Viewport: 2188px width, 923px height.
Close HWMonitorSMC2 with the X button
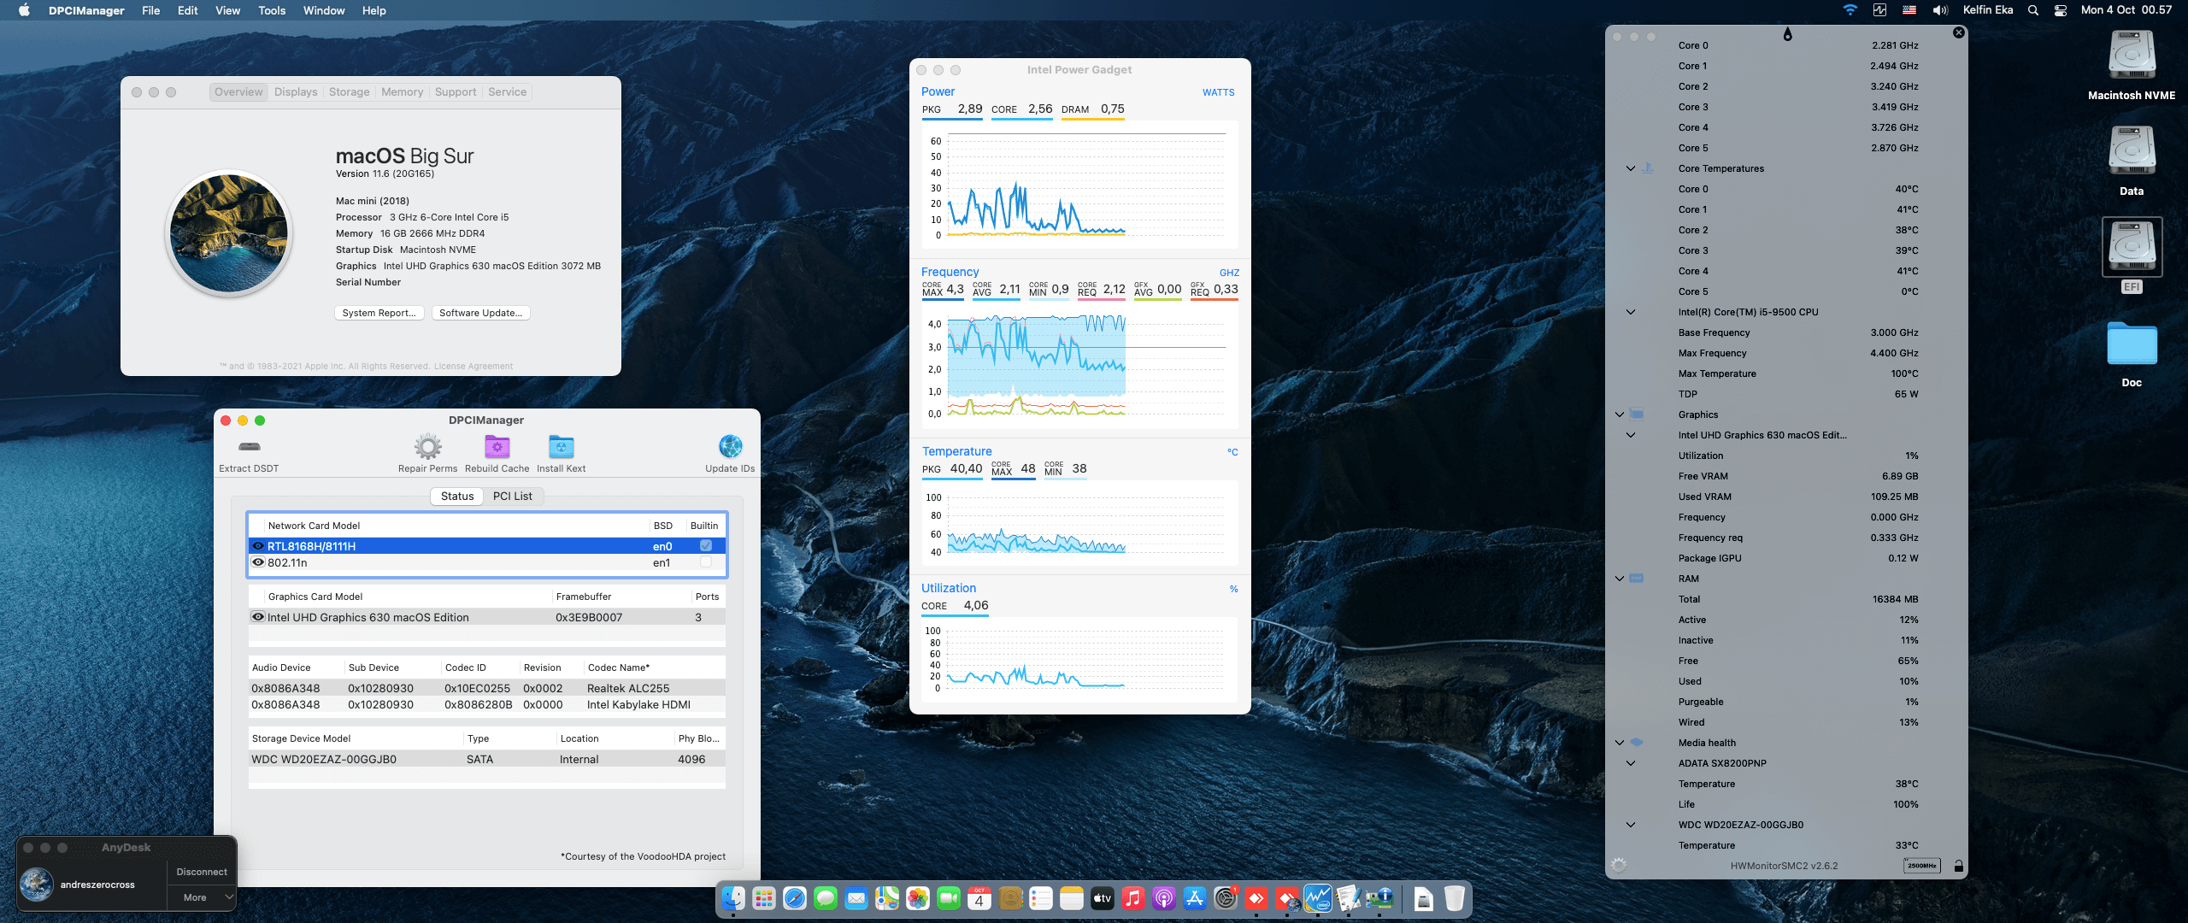click(x=1958, y=32)
